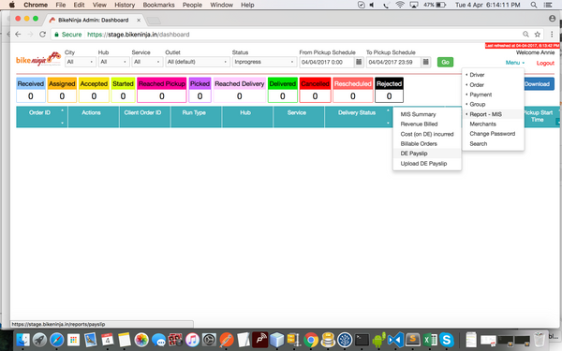Open Sublime Text in the dock
562x351 pixels.
(x=413, y=340)
